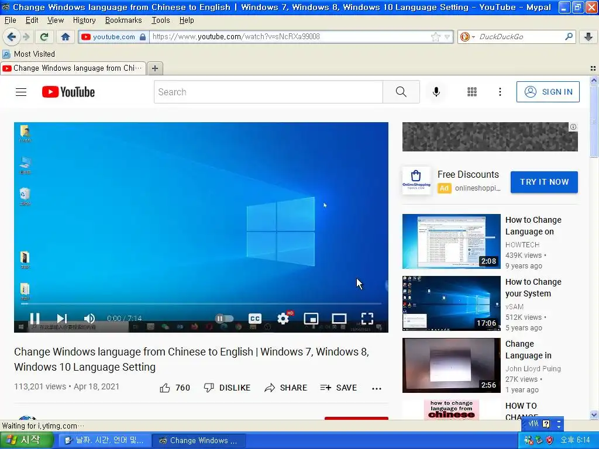Open a new tab with the plus button
599x449 pixels.
coord(154,68)
